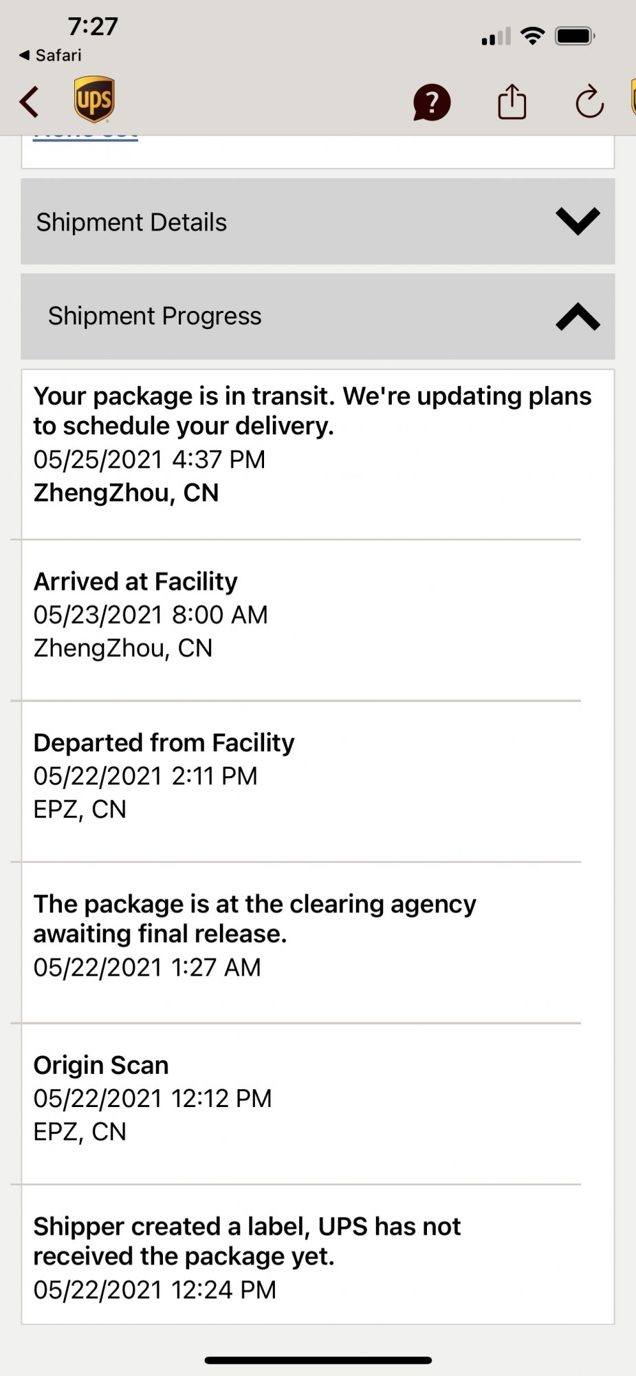This screenshot has width=636, height=1376.
Task: Tap the back arrow in the toolbar
Action: coord(30,102)
